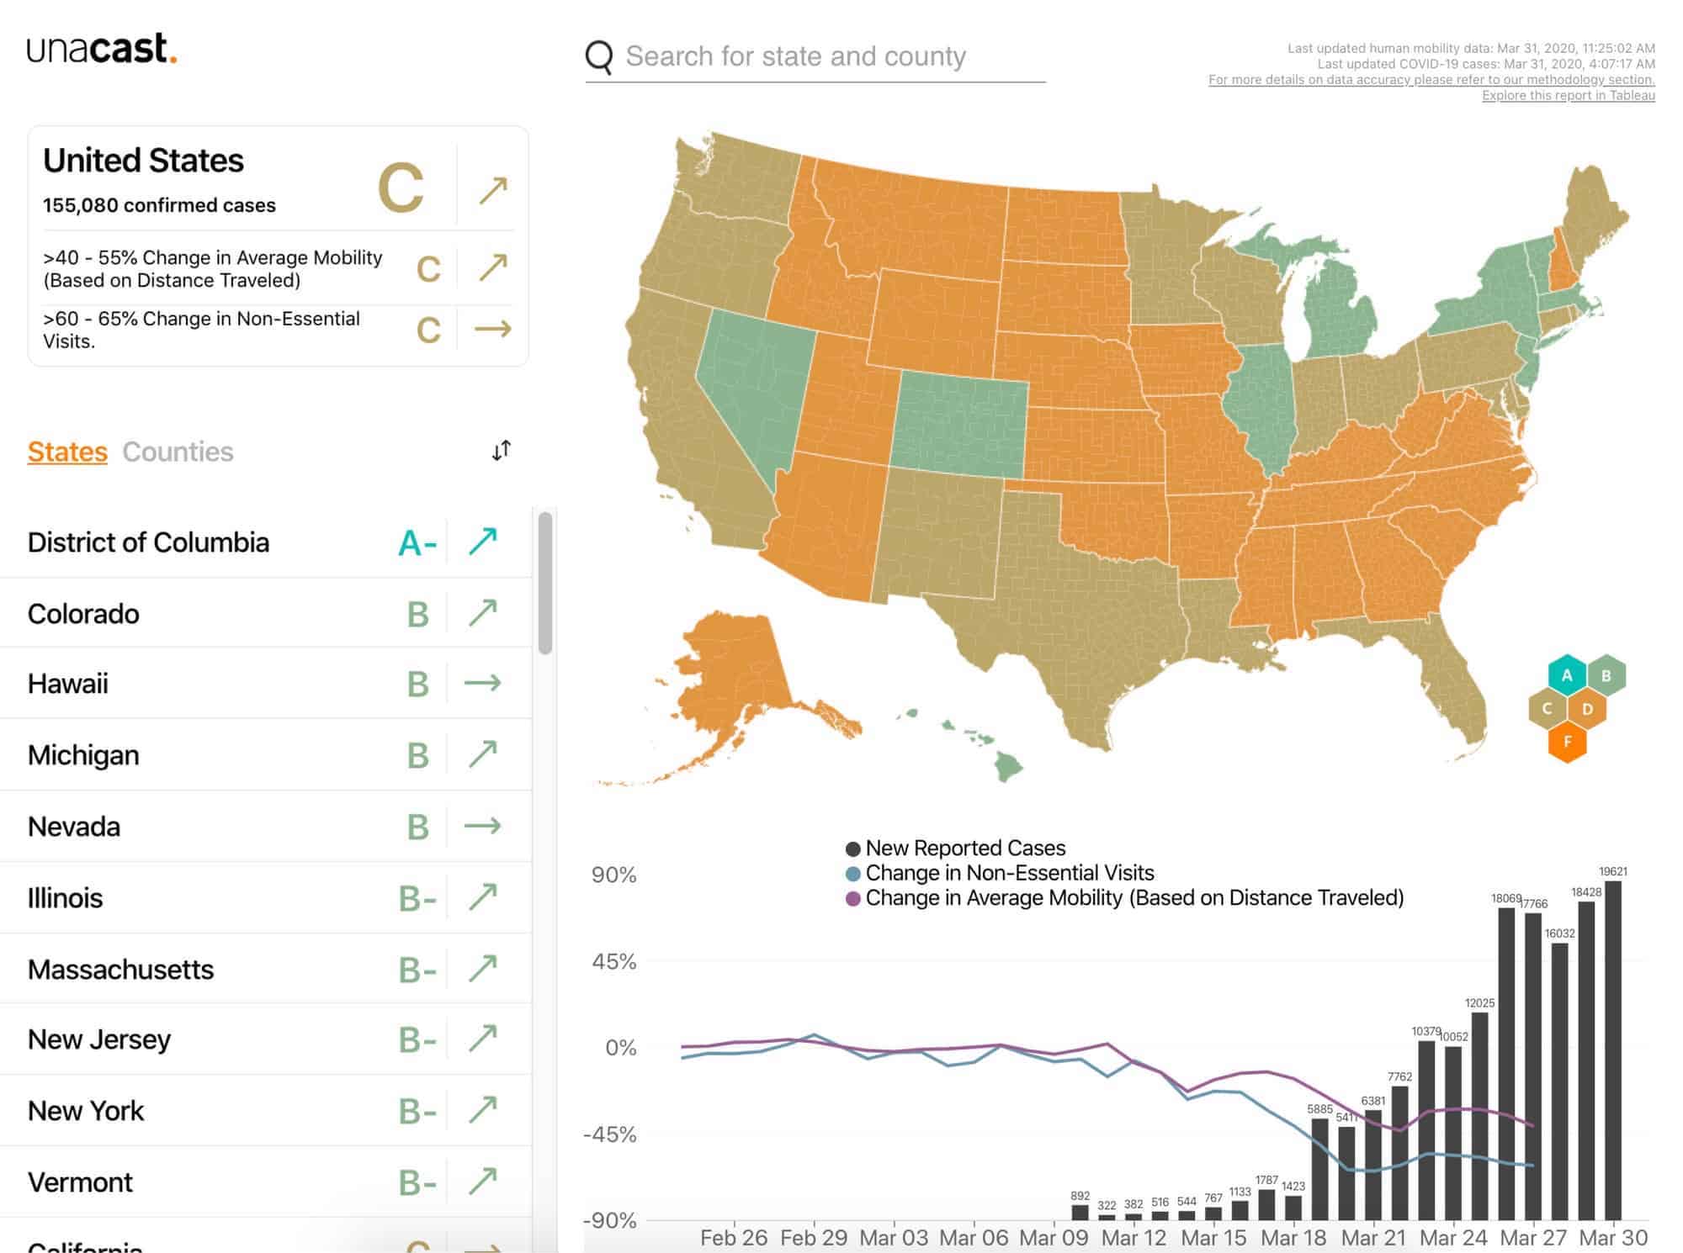
Task: Open the Explore this report in Tableau link
Action: pos(1568,96)
